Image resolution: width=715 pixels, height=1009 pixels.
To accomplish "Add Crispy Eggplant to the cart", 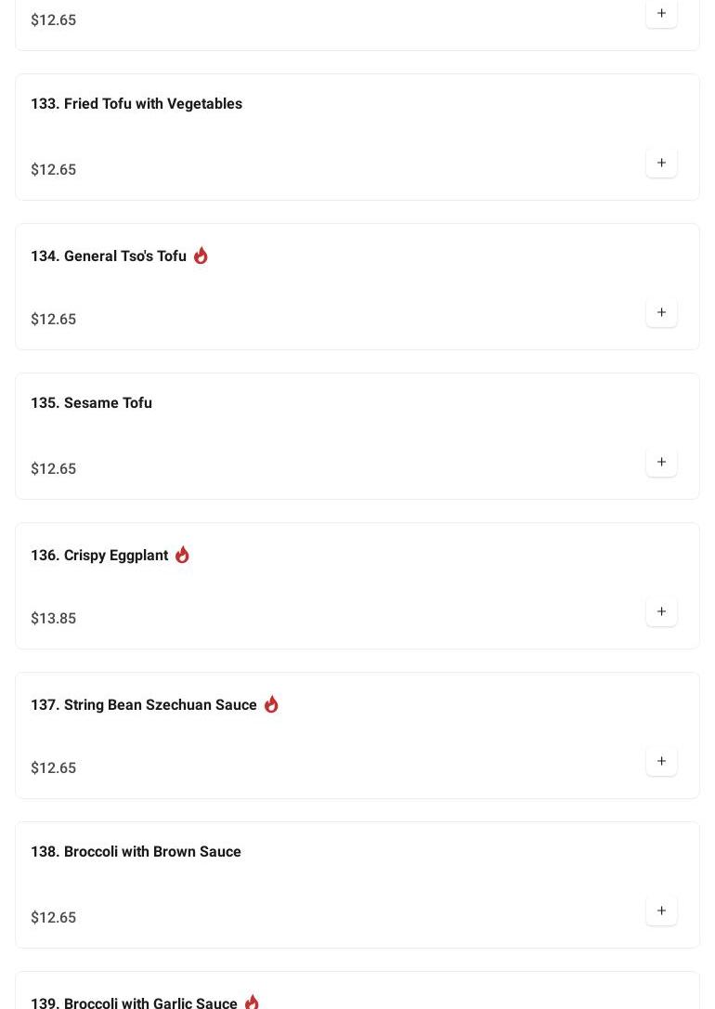I will tap(661, 612).
